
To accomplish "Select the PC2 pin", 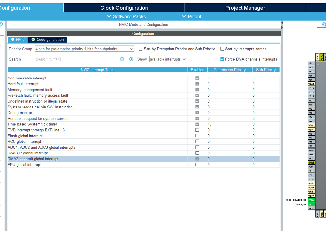I will coord(311,175).
